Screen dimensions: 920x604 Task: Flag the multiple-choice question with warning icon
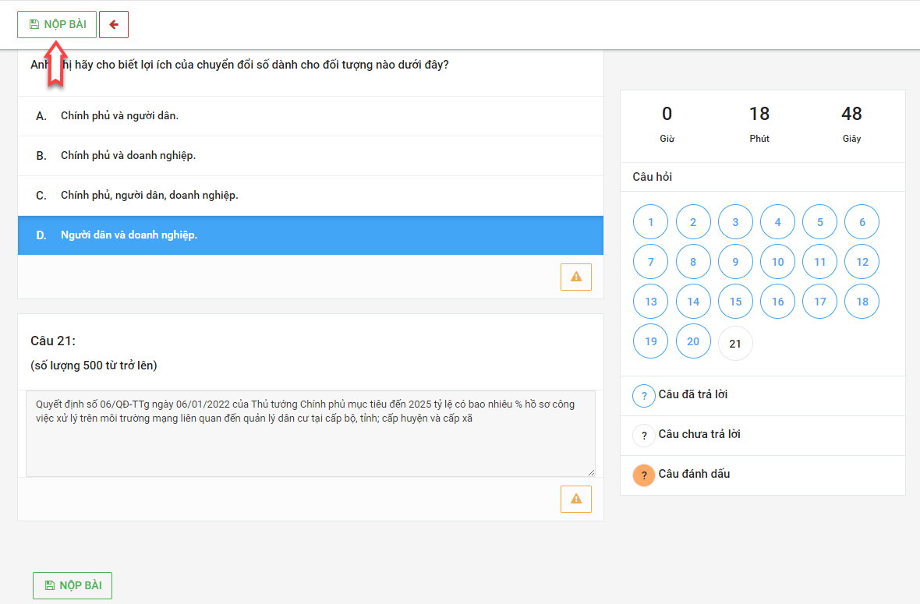tap(576, 277)
